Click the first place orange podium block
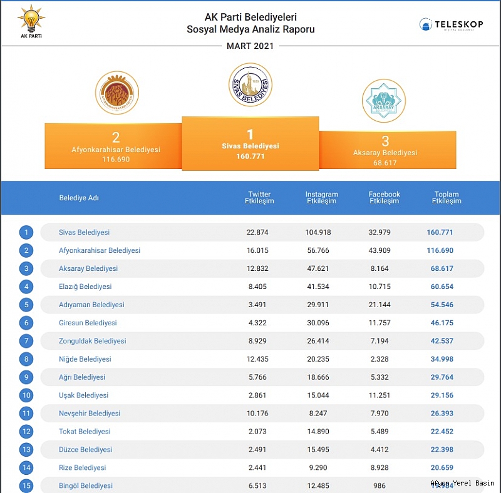 tap(250, 144)
